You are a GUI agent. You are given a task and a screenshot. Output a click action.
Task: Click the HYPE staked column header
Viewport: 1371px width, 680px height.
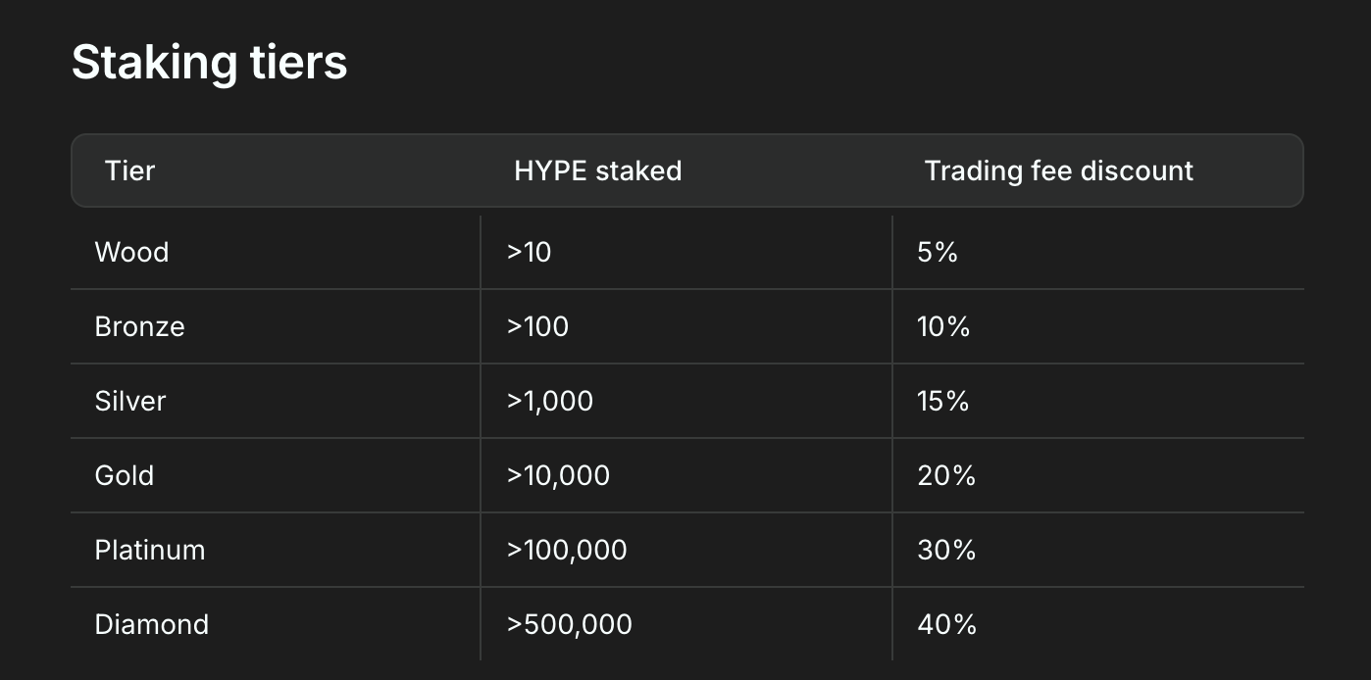point(597,171)
